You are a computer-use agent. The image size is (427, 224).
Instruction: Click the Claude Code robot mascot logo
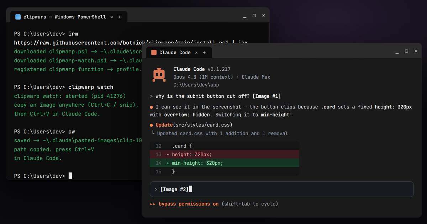point(159,75)
